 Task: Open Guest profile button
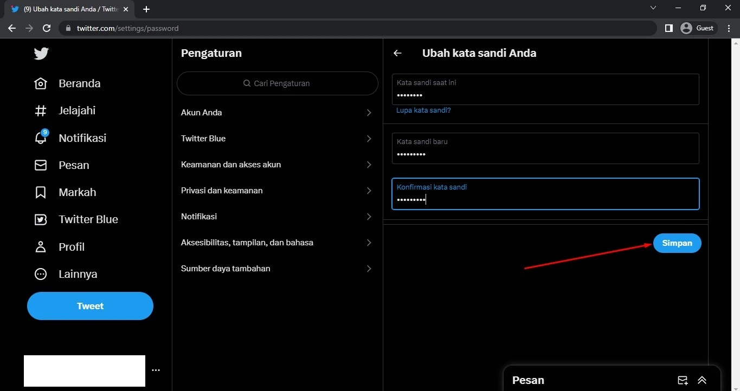(x=698, y=28)
